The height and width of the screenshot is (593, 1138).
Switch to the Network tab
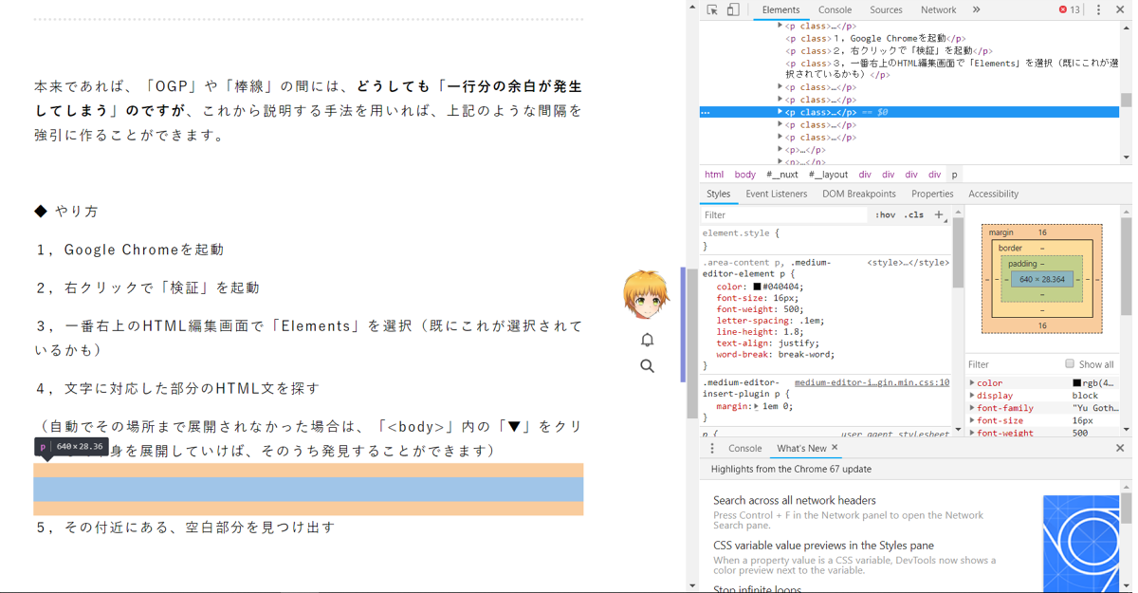tap(938, 10)
